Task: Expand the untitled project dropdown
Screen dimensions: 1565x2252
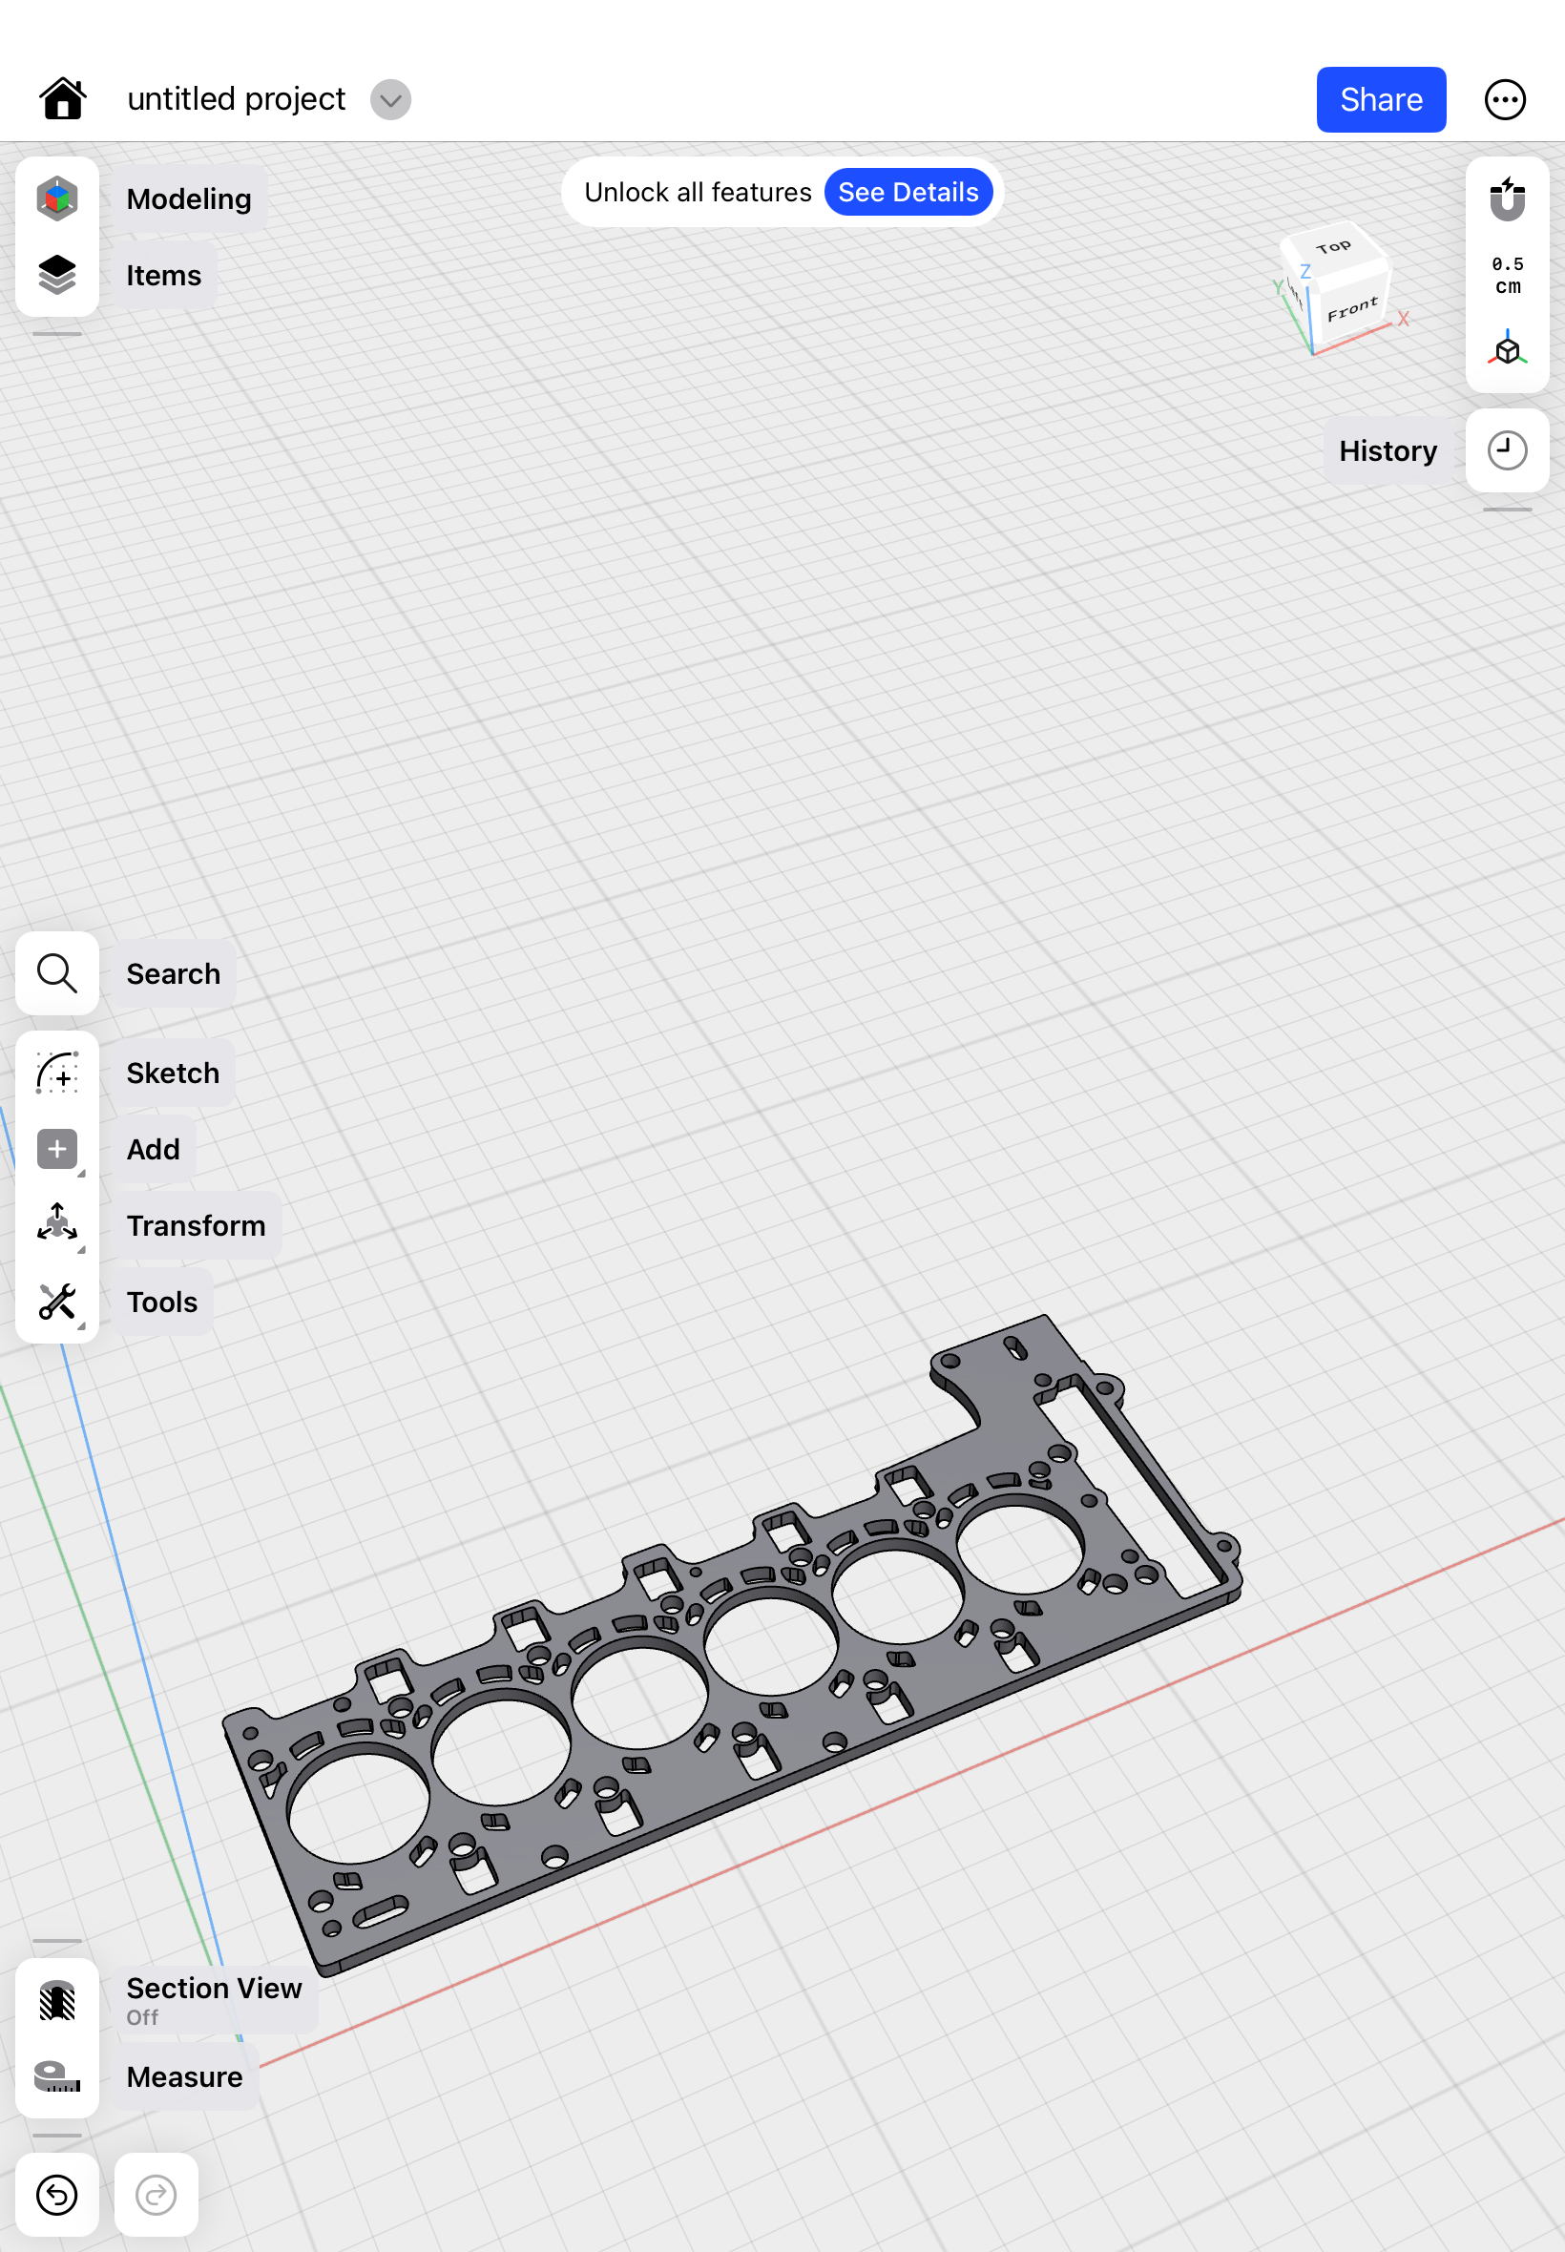Action: [390, 99]
